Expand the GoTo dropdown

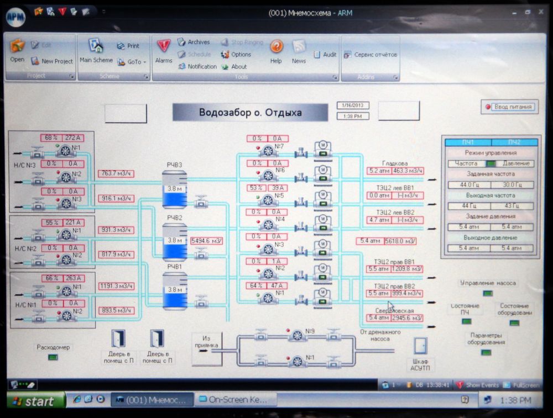tap(137, 62)
